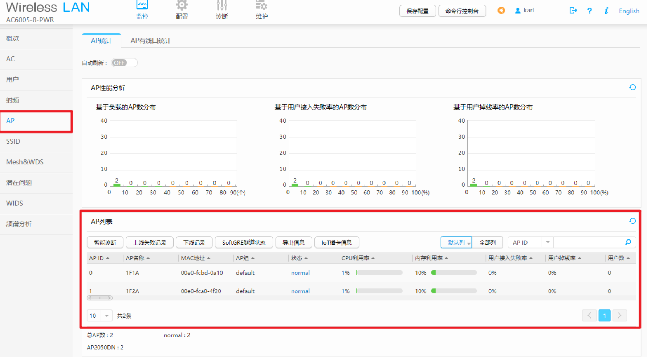
Task: Open the help question mark icon
Action: (x=590, y=11)
